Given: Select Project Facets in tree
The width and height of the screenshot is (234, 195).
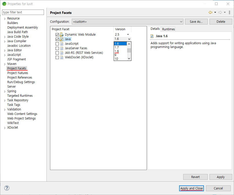Looking at the screenshot, I should tap(17, 68).
